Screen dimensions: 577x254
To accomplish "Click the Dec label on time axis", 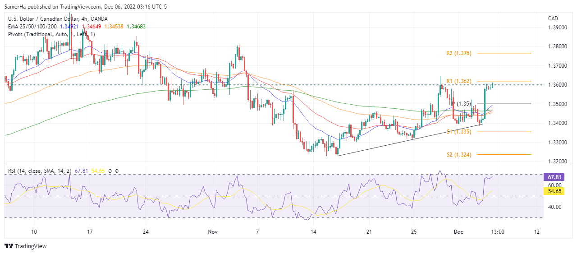I will pyautogui.click(x=458, y=231).
